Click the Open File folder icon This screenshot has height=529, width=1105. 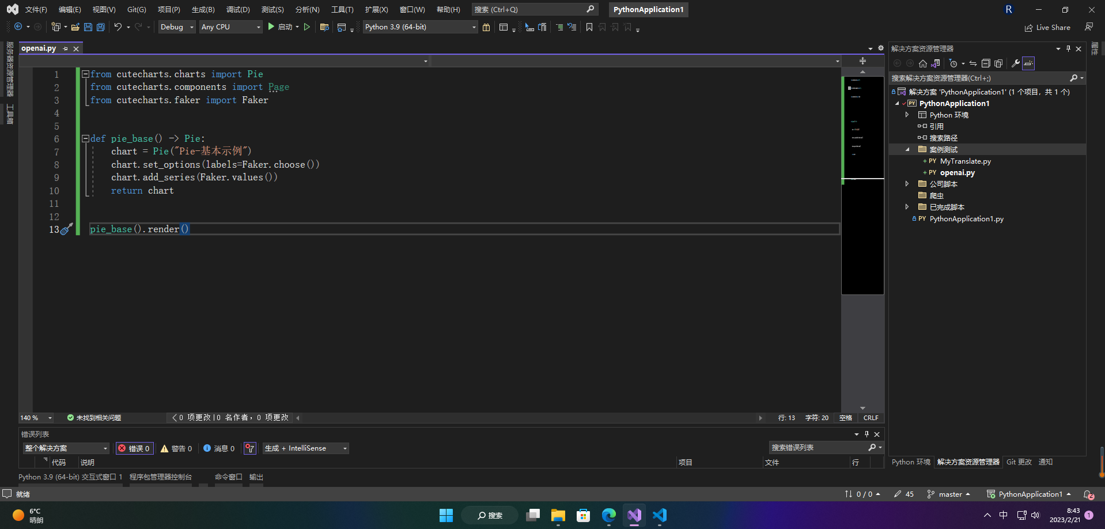pyautogui.click(x=75, y=27)
